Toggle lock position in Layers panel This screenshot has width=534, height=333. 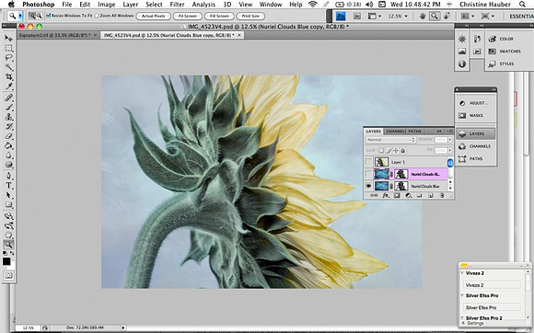(x=396, y=150)
